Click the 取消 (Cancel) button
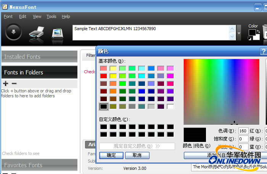This screenshot has height=174, width=267. click(137, 155)
